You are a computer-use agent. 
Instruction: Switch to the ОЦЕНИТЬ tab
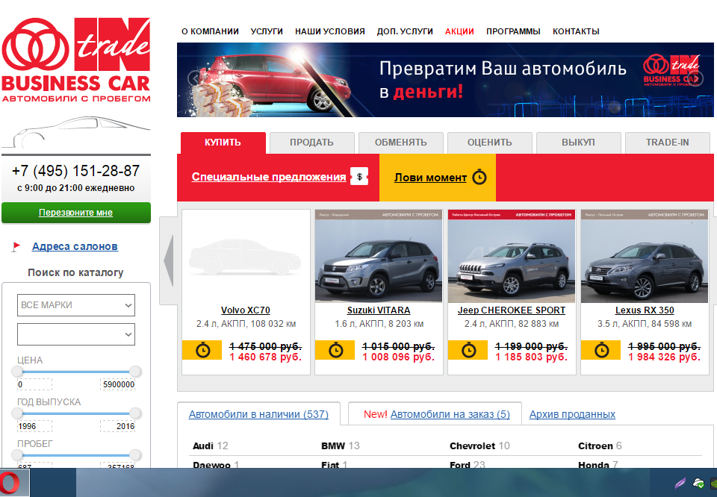[489, 143]
